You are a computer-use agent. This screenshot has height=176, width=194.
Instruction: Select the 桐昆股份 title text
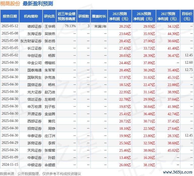click(x=10, y=4)
